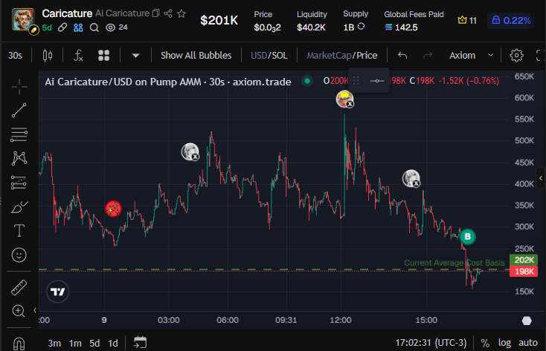Open the Axiom layout dropdown
The height and width of the screenshot is (351, 546).
471,55
